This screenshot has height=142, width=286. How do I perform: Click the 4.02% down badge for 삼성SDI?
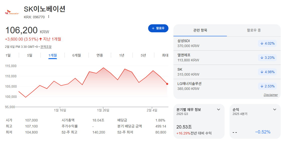267,43
